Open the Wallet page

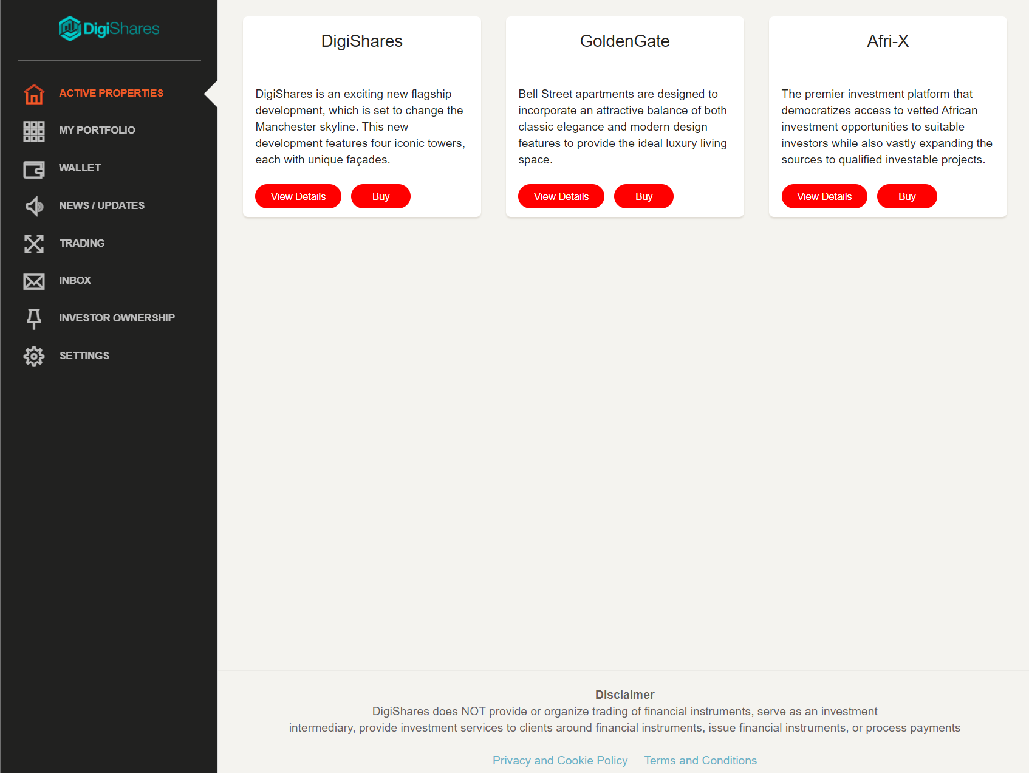(80, 168)
